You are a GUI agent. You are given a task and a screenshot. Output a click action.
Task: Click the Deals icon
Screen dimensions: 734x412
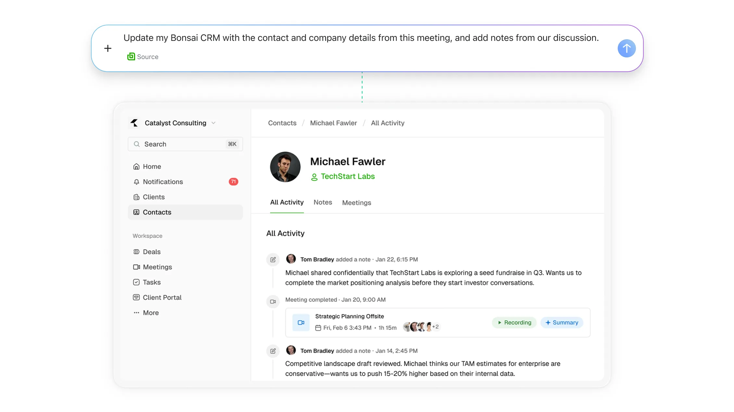click(136, 252)
